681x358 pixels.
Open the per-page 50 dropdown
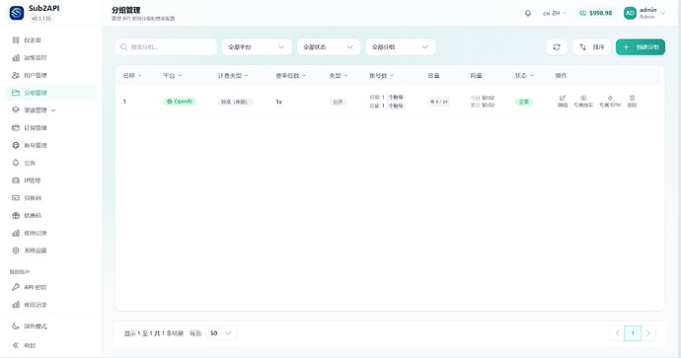tap(221, 333)
